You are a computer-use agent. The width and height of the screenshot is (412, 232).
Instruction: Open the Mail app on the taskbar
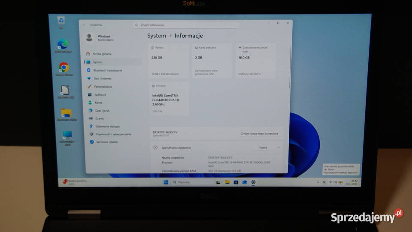click(x=245, y=182)
